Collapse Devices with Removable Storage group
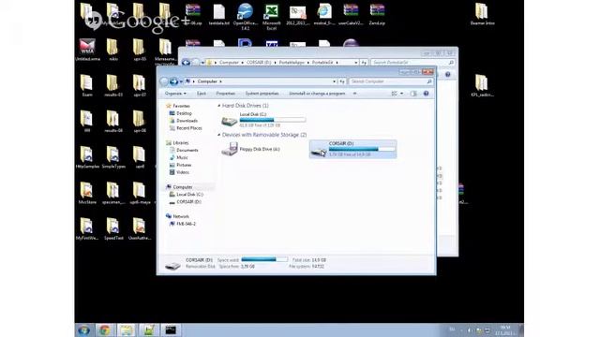 click(219, 135)
